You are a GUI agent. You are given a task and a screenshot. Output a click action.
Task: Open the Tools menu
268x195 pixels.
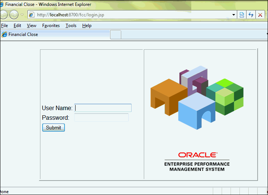point(71,26)
